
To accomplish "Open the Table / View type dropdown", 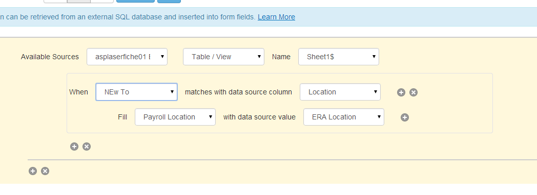I will [x=223, y=57].
